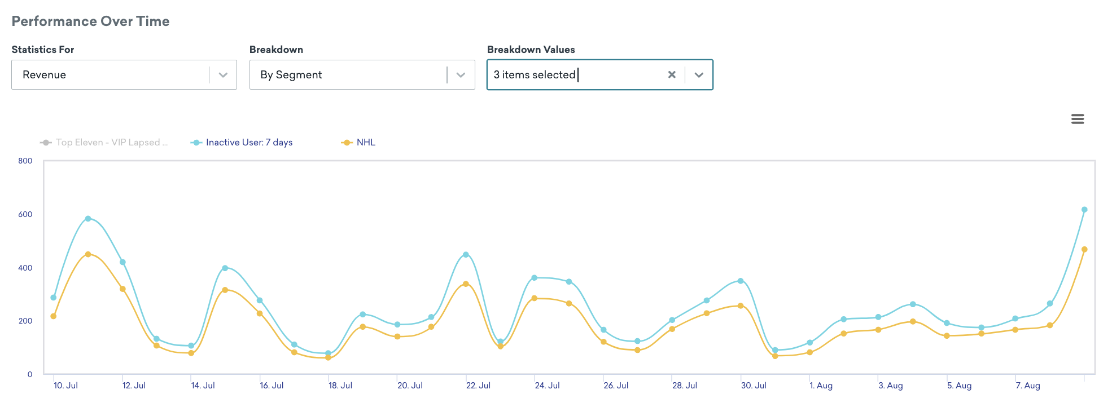Click the blue data point at 30 Jul
1112x416 pixels.
741,281
